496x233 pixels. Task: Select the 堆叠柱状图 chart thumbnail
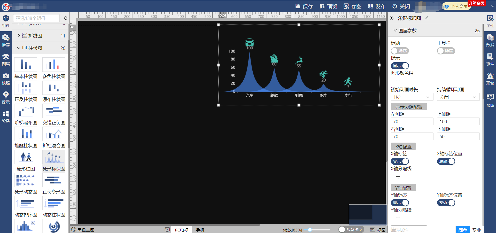point(26,134)
